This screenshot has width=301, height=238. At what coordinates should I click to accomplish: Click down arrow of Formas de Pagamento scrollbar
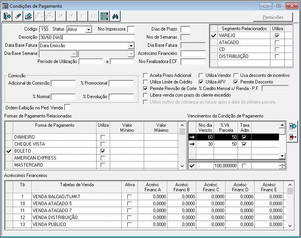tap(182, 166)
